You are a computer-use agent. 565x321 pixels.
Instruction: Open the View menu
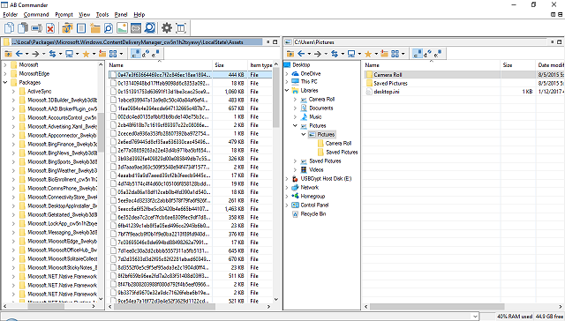click(85, 15)
